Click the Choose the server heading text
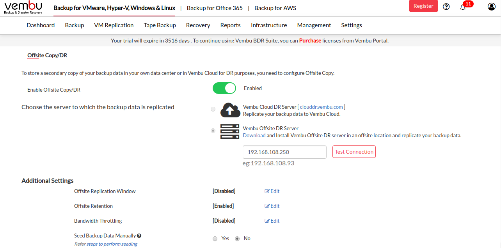 click(98, 107)
